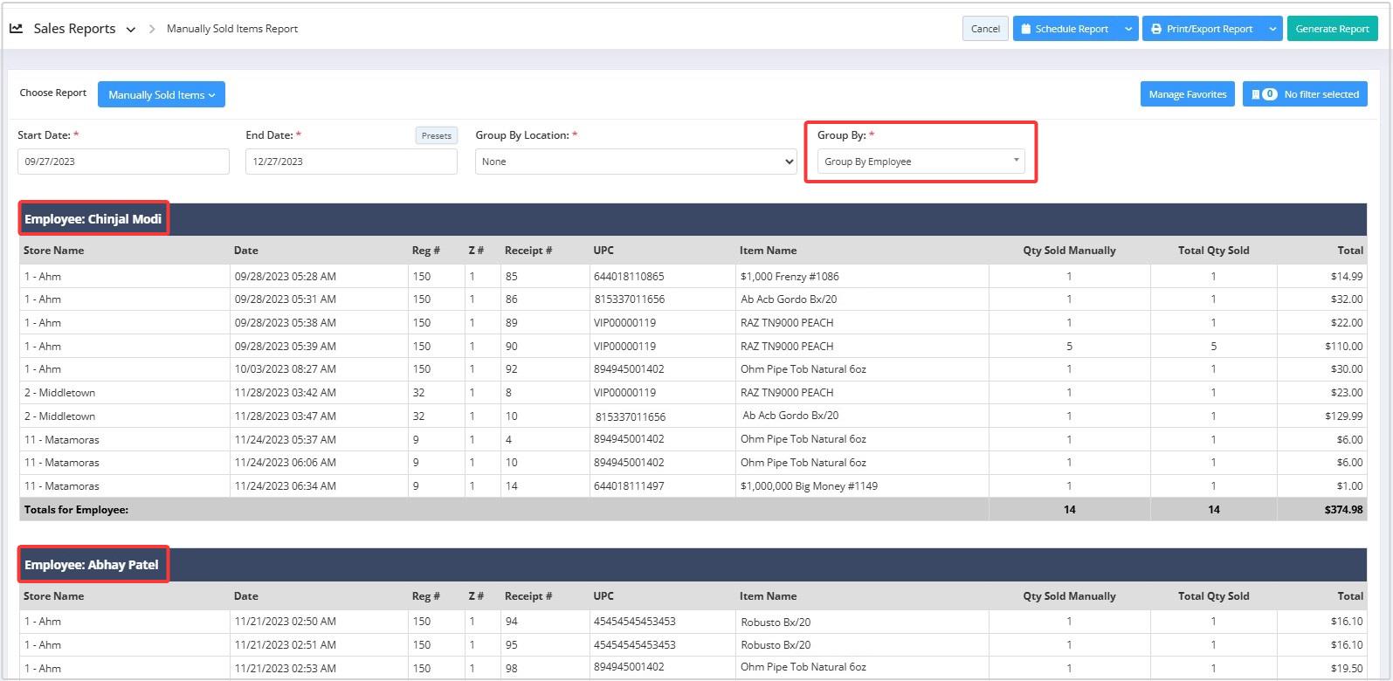
Task: Click Qty Sold Manually header under Chinjal Modi
Action: tap(1069, 251)
